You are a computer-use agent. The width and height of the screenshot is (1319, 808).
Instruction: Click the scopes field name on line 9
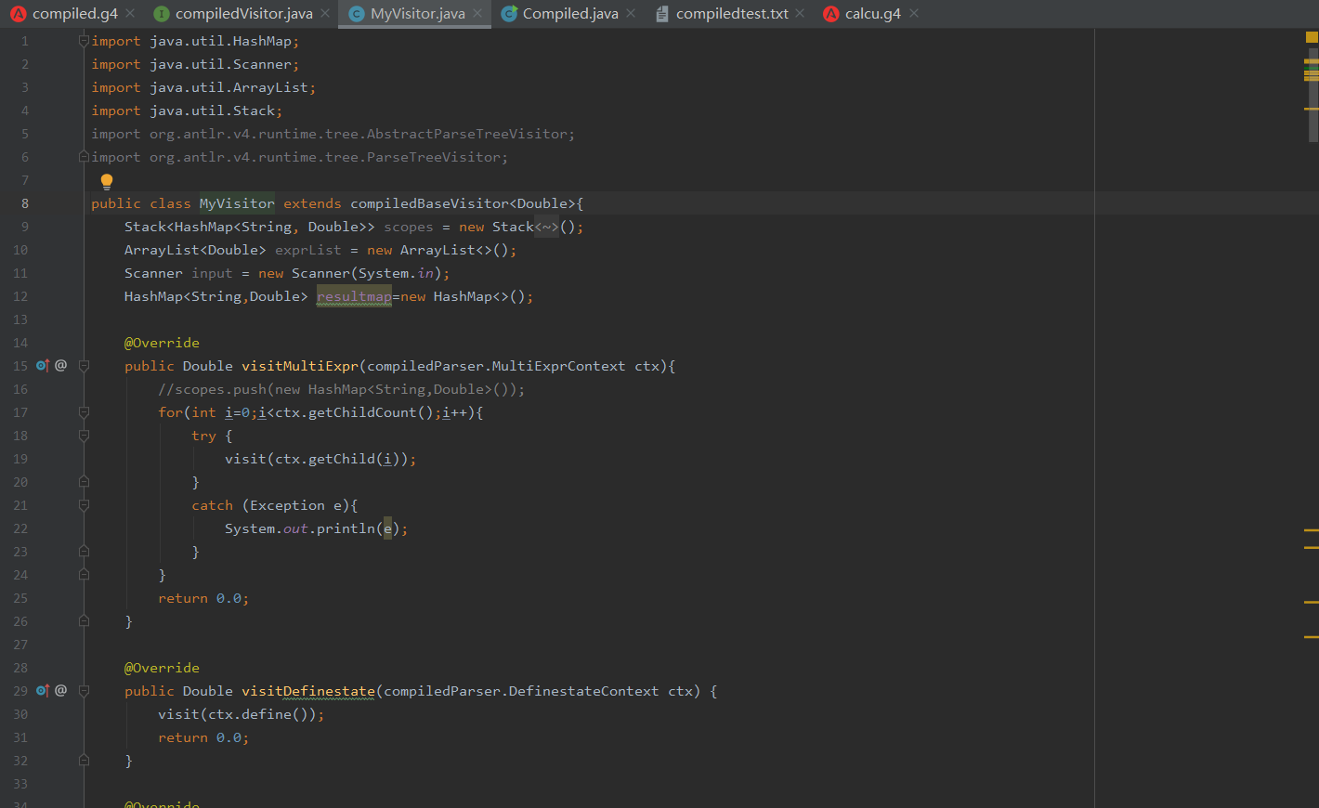click(409, 227)
